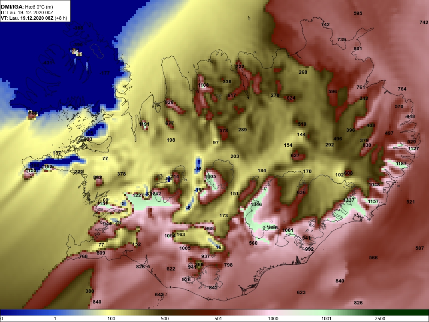The image size is (429, 322).
Task: Click the map value '1081'
Action: pyautogui.click(x=287, y=230)
